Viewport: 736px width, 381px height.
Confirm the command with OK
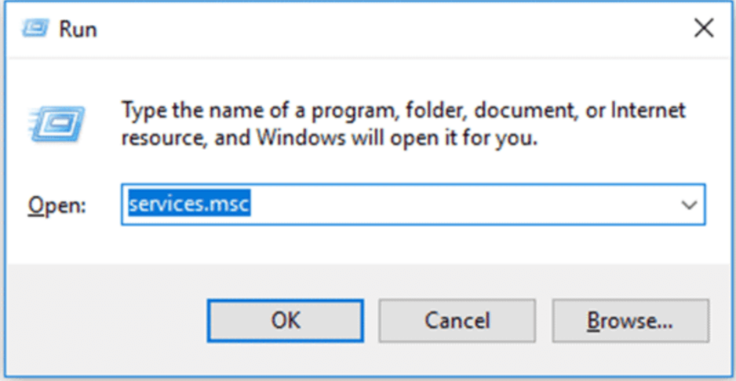pos(285,321)
